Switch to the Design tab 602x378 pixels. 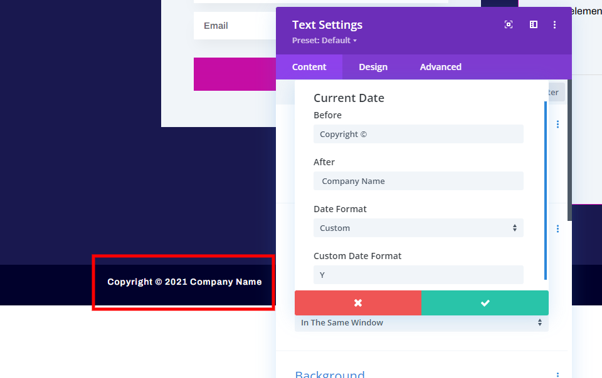(x=373, y=67)
